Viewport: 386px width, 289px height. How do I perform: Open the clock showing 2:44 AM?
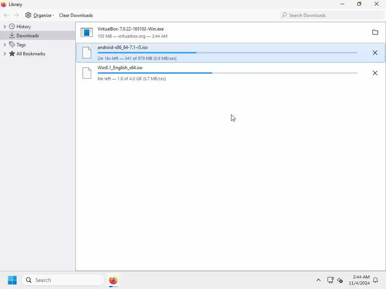359,280
